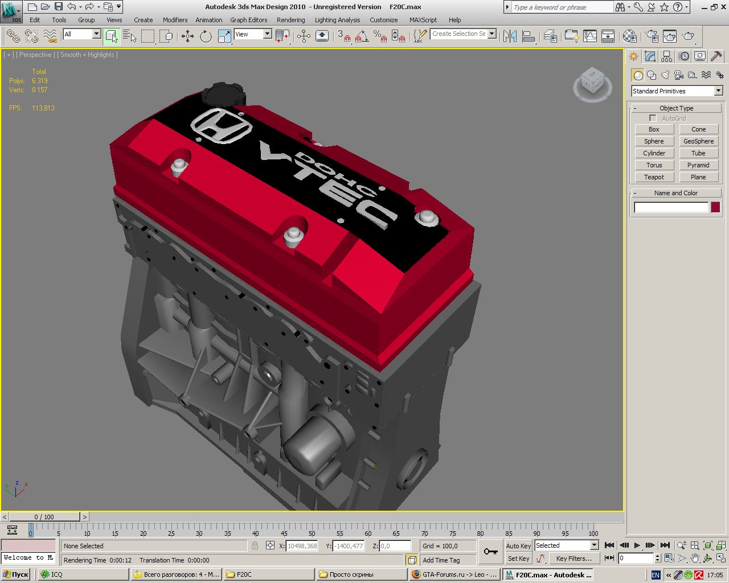
Task: Click the Unlink Selection icon
Action: click(x=31, y=36)
